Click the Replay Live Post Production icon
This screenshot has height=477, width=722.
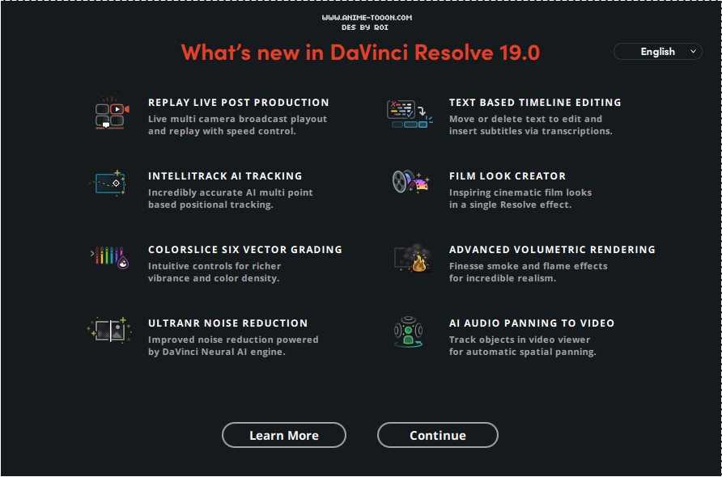pyautogui.click(x=112, y=113)
